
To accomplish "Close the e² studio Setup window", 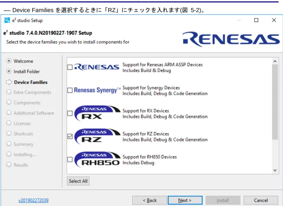I will (274, 20).
